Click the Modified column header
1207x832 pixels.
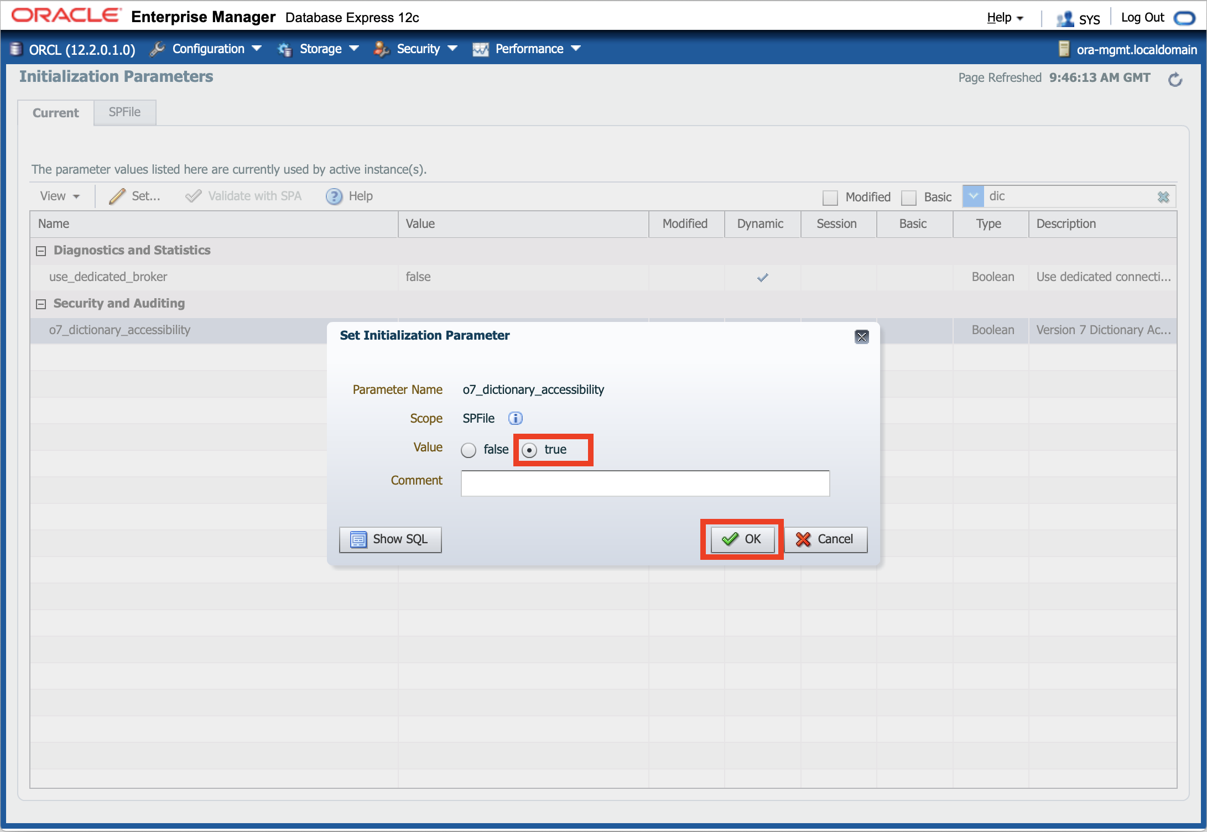(686, 224)
